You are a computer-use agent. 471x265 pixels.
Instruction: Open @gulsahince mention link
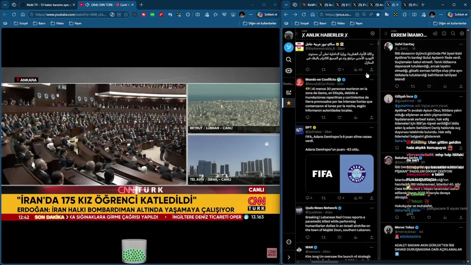pyautogui.click(x=404, y=106)
